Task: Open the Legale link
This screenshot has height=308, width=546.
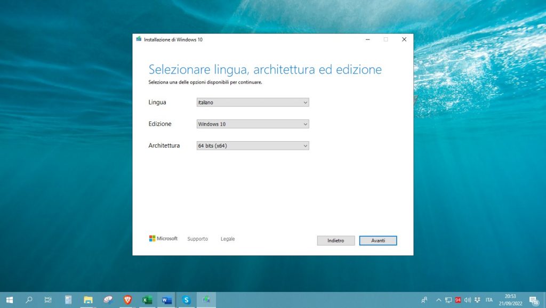Action: [x=228, y=239]
